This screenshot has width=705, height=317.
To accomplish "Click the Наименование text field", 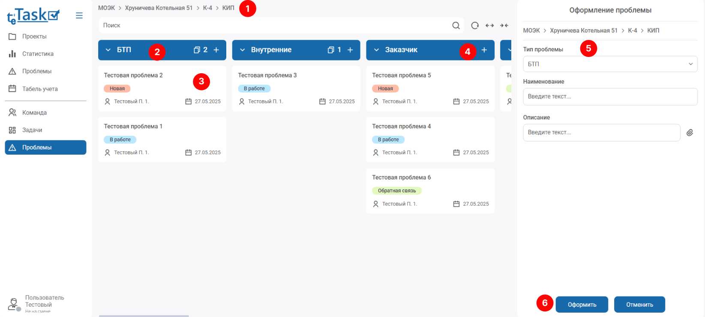I will (x=610, y=97).
